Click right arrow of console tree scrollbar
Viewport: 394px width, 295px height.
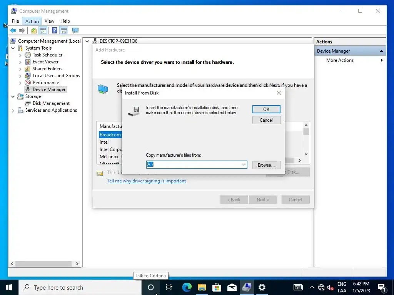tap(77, 264)
